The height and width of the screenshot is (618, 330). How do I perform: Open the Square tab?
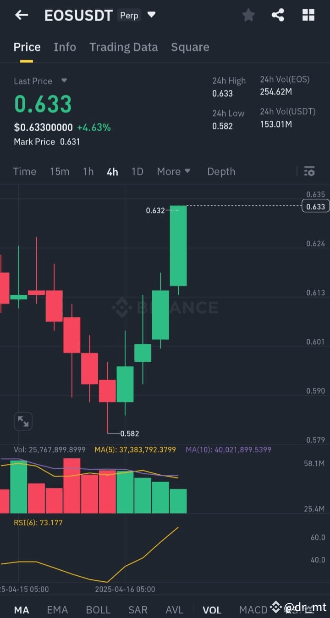point(190,47)
